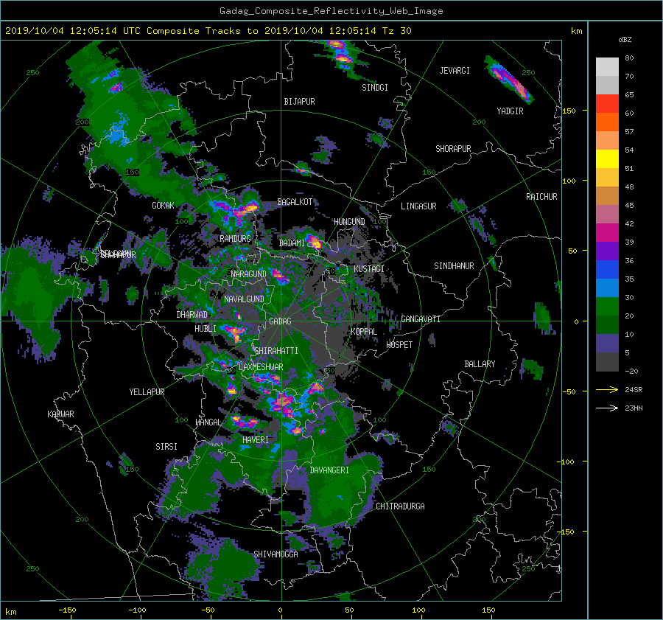Select the JEVARGI city label
The image size is (663, 620).
tap(455, 71)
